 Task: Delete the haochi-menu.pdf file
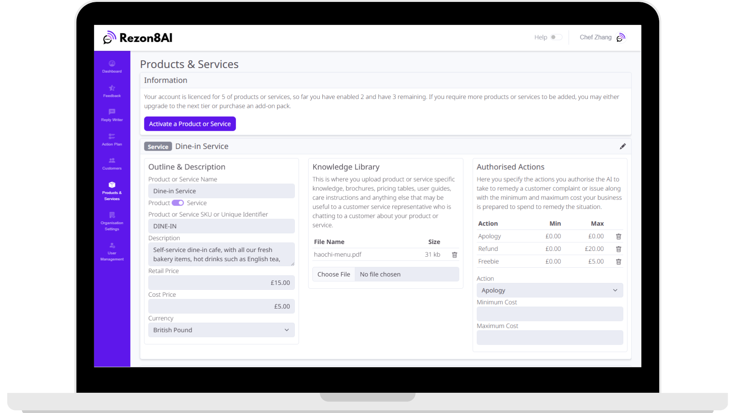point(454,254)
